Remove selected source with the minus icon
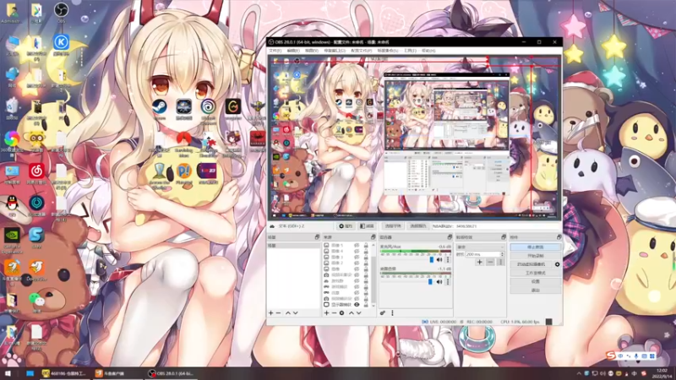Screen dimensions: 676x380 pyautogui.click(x=334, y=312)
